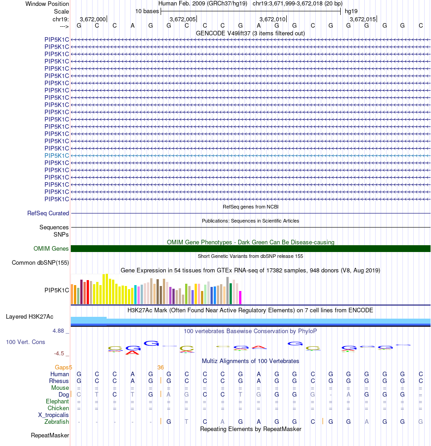
Task: Select the dark green OMIM gene bar
Action: [x=250, y=248]
